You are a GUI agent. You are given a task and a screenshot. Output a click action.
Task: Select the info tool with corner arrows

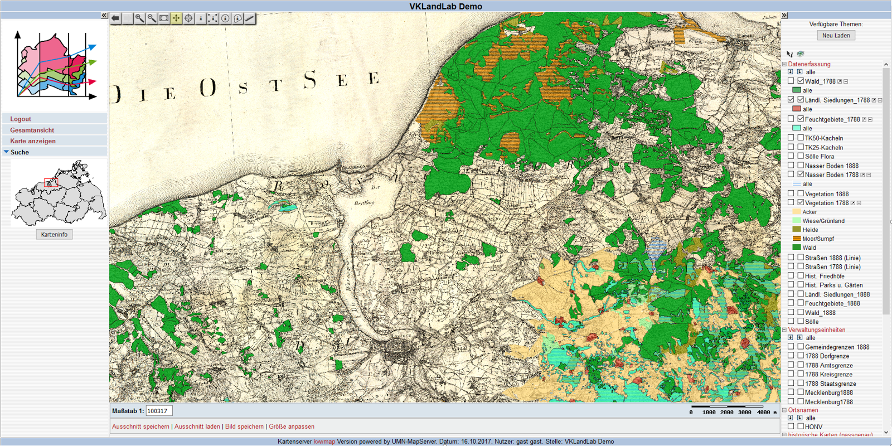coord(213,18)
